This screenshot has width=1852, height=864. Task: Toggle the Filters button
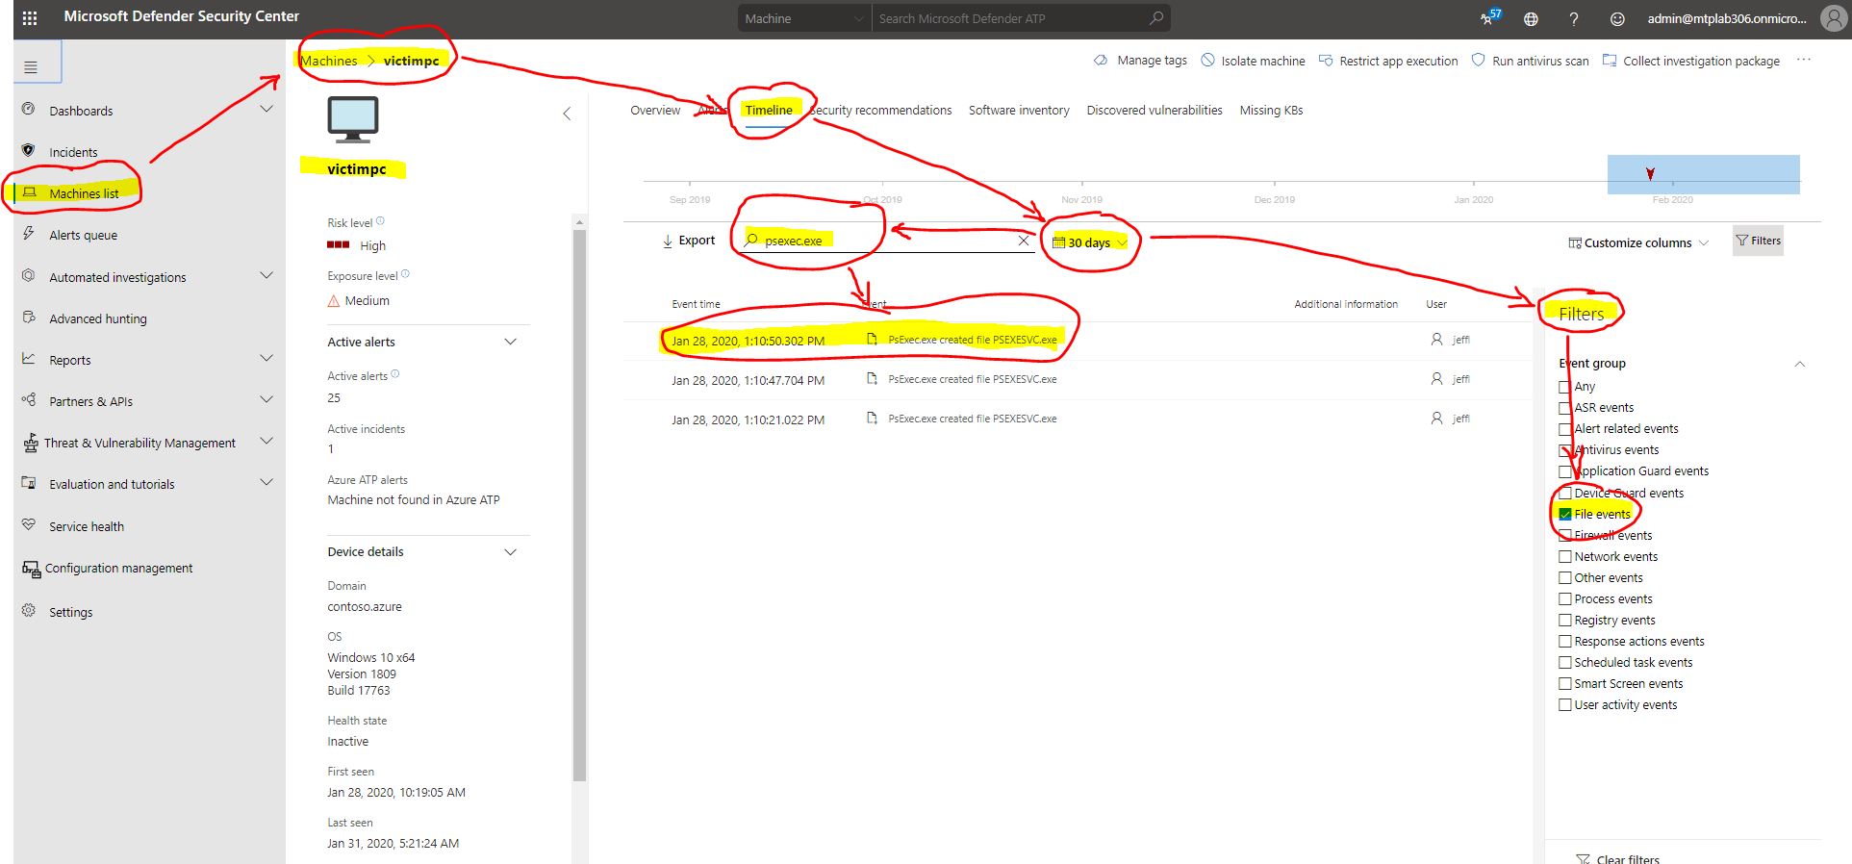coord(1758,241)
